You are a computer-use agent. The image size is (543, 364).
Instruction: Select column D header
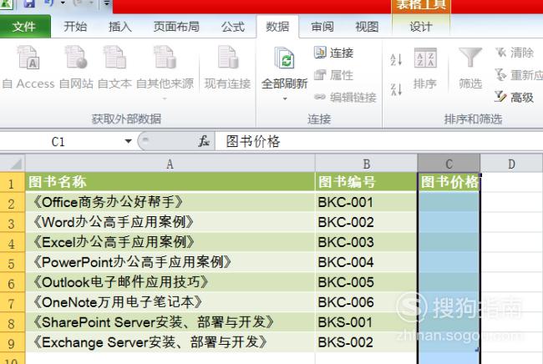[x=511, y=164]
